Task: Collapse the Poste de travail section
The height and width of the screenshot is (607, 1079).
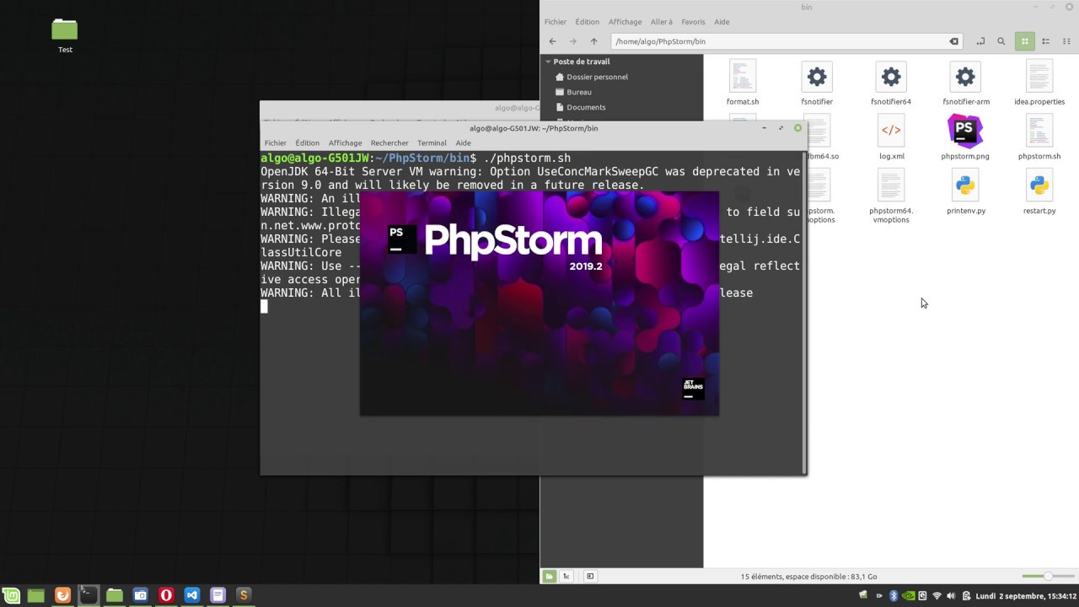Action: 548,62
